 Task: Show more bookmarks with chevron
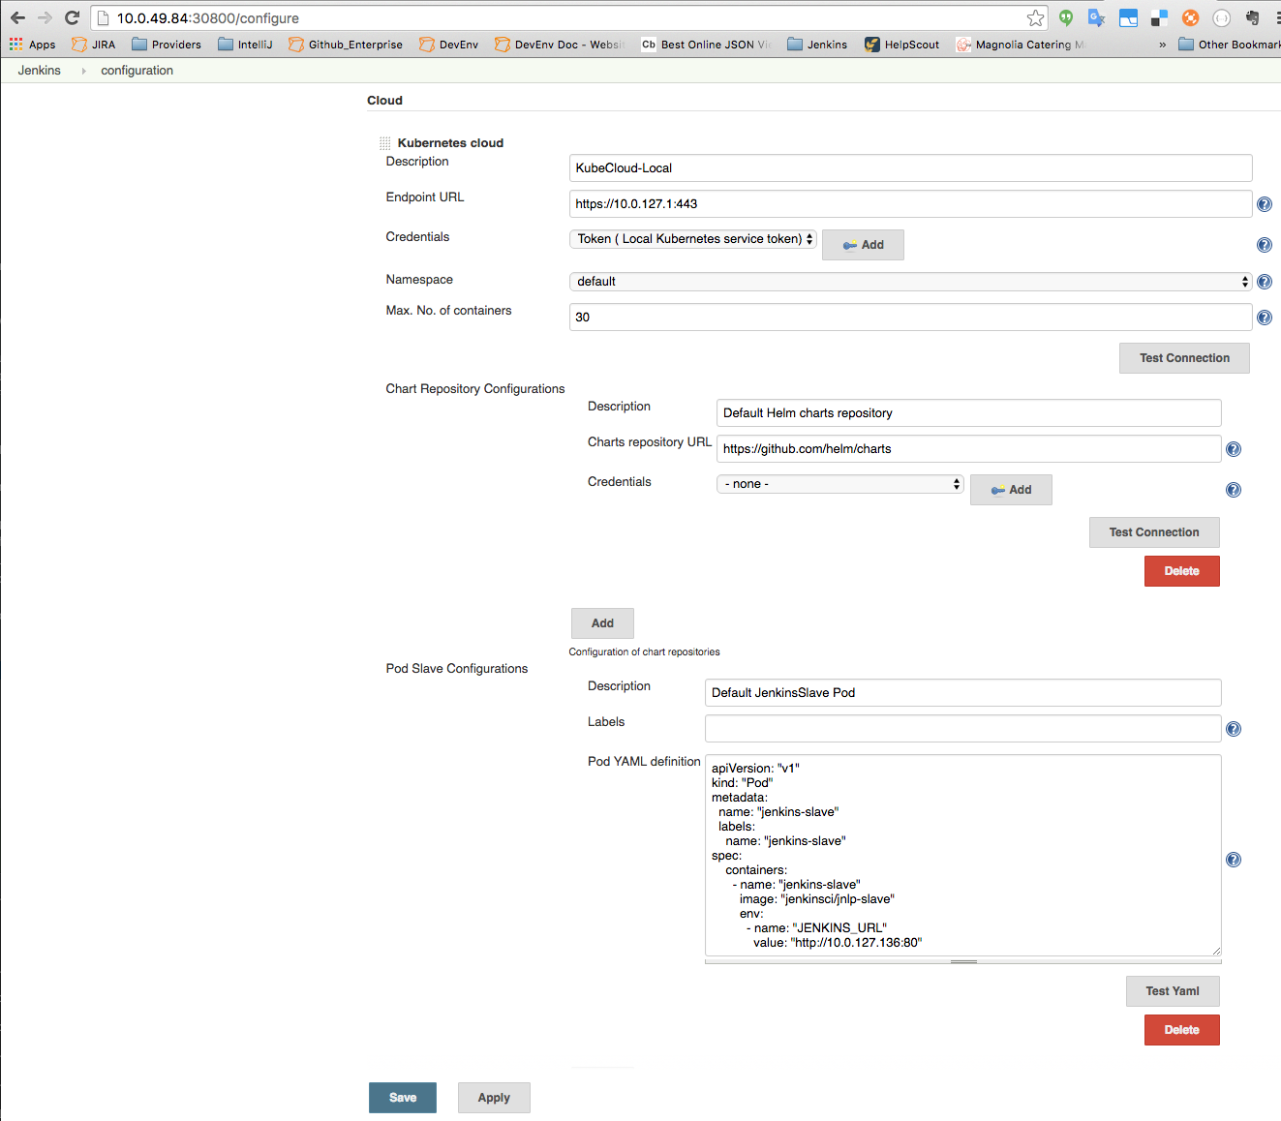(1162, 45)
